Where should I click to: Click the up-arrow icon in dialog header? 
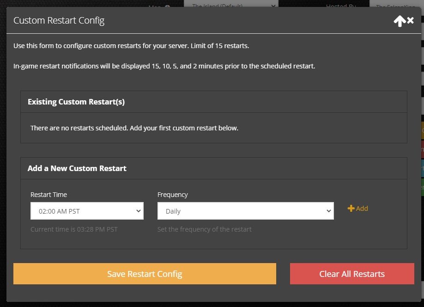(400, 21)
